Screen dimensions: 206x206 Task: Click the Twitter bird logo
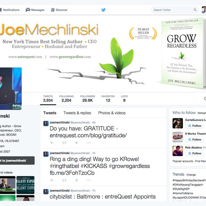(x=103, y=10)
